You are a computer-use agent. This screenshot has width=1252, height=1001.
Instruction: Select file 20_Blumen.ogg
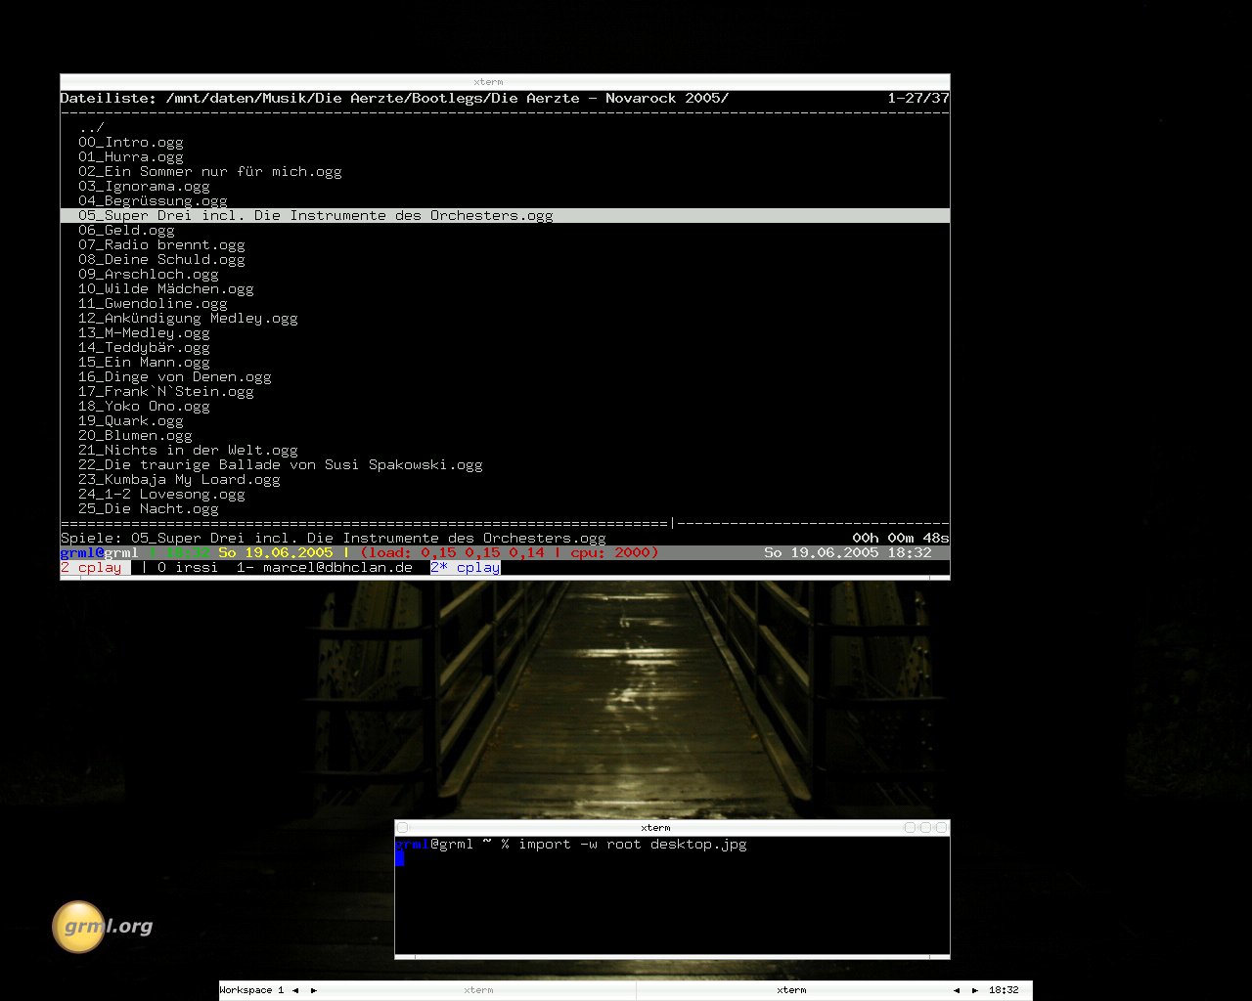click(135, 435)
